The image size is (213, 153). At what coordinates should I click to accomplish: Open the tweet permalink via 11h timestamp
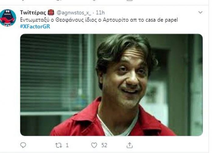point(100,13)
